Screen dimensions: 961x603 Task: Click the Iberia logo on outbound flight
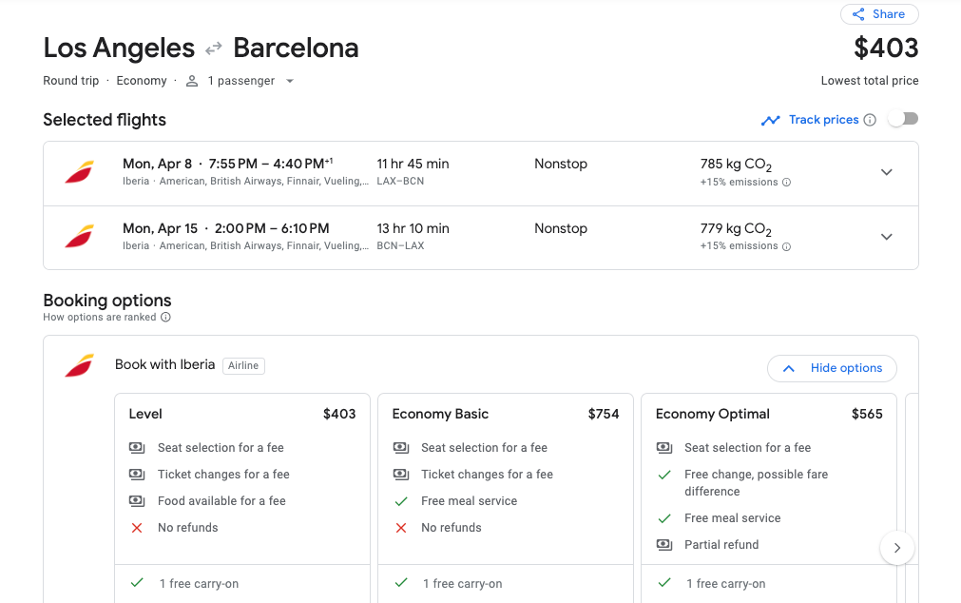[x=80, y=172]
